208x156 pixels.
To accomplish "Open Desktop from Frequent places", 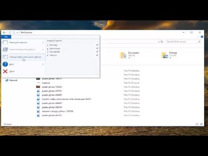I will (53, 45).
